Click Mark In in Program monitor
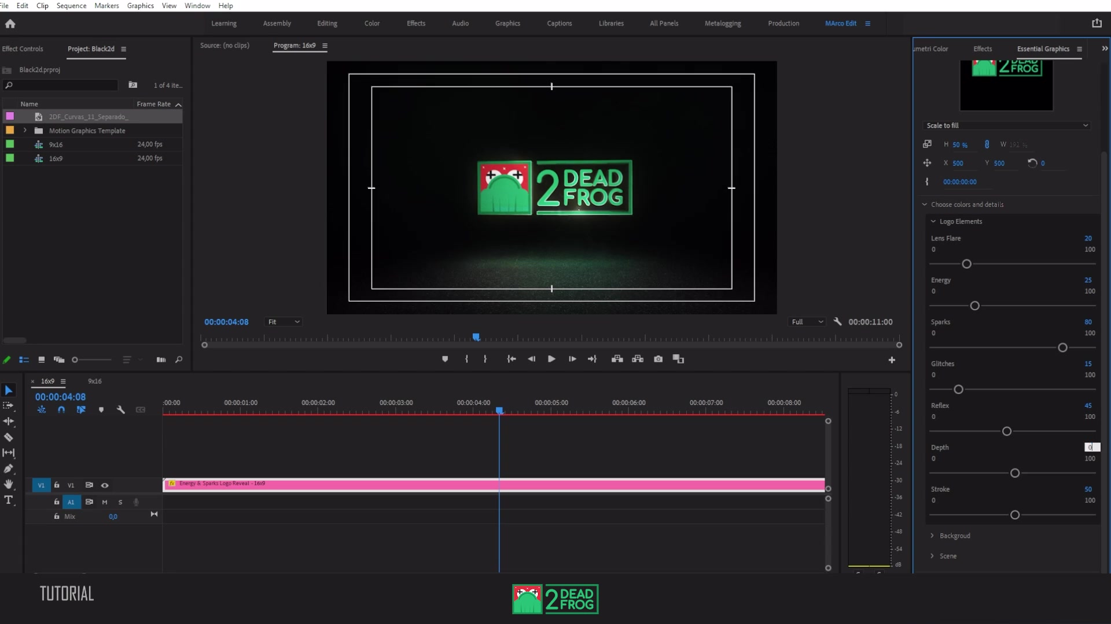Screen dimensions: 1111x624 click(466, 359)
